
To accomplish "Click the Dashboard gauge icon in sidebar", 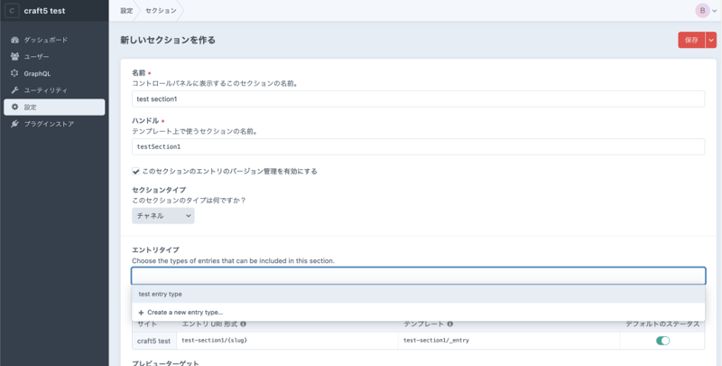I will 14,41.
